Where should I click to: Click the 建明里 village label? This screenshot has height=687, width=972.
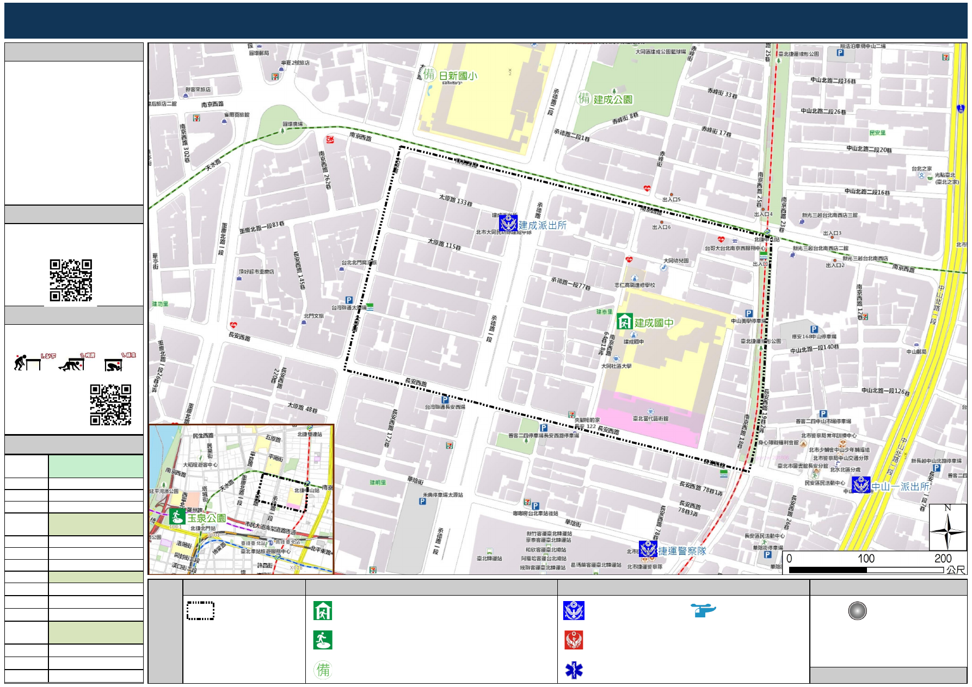point(378,482)
